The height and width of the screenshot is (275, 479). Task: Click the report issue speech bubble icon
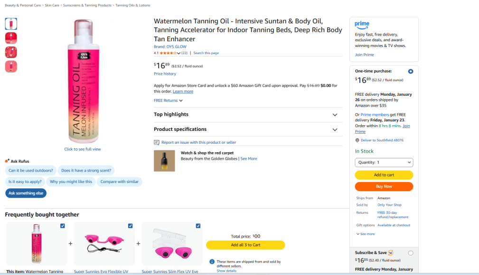tap(157, 142)
